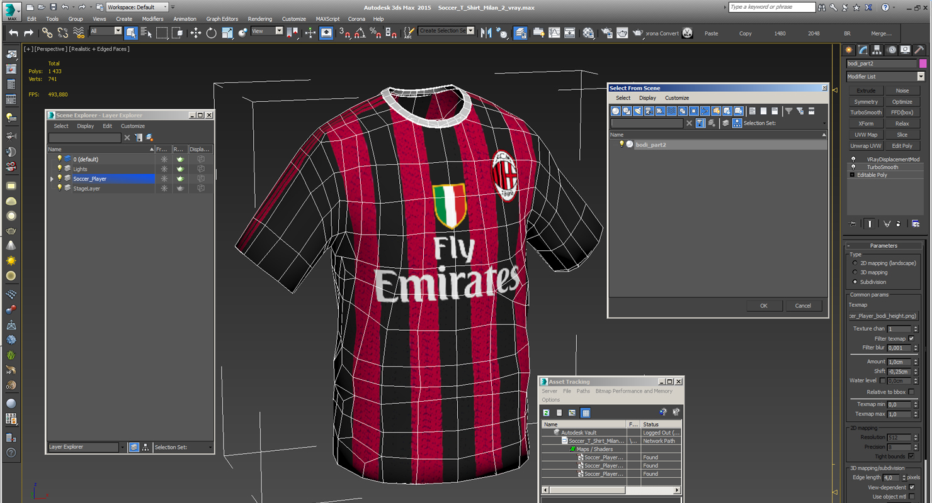Open the Modifiers menu

[152, 19]
